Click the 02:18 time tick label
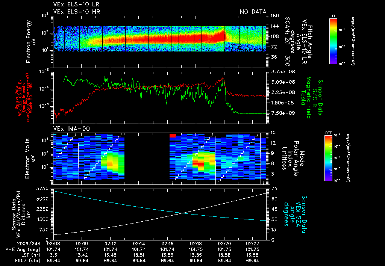The width and height of the screenshot is (385, 266). (x=196, y=244)
